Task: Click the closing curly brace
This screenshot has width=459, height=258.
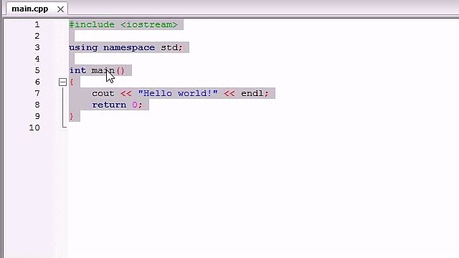Action: [72, 116]
